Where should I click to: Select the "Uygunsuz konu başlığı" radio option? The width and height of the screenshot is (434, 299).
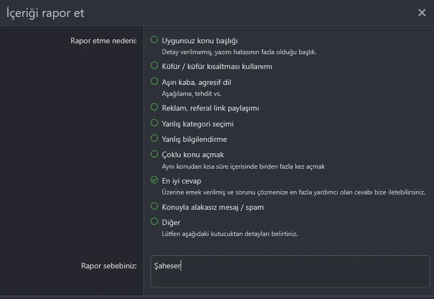(154, 40)
